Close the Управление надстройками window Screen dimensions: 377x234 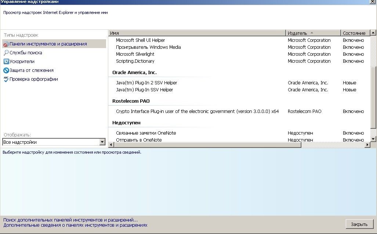(x=372, y=2)
